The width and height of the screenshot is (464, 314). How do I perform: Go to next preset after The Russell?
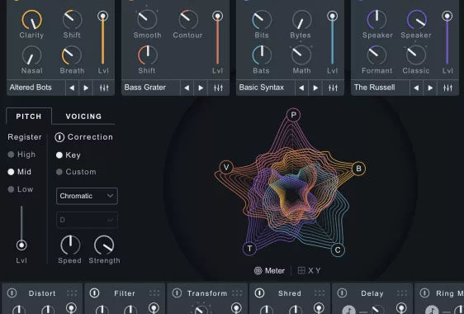pos(430,88)
